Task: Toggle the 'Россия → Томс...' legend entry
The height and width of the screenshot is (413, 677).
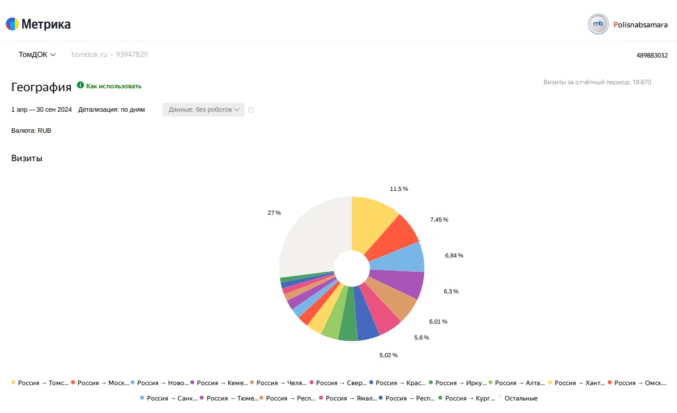Action: tap(40, 383)
